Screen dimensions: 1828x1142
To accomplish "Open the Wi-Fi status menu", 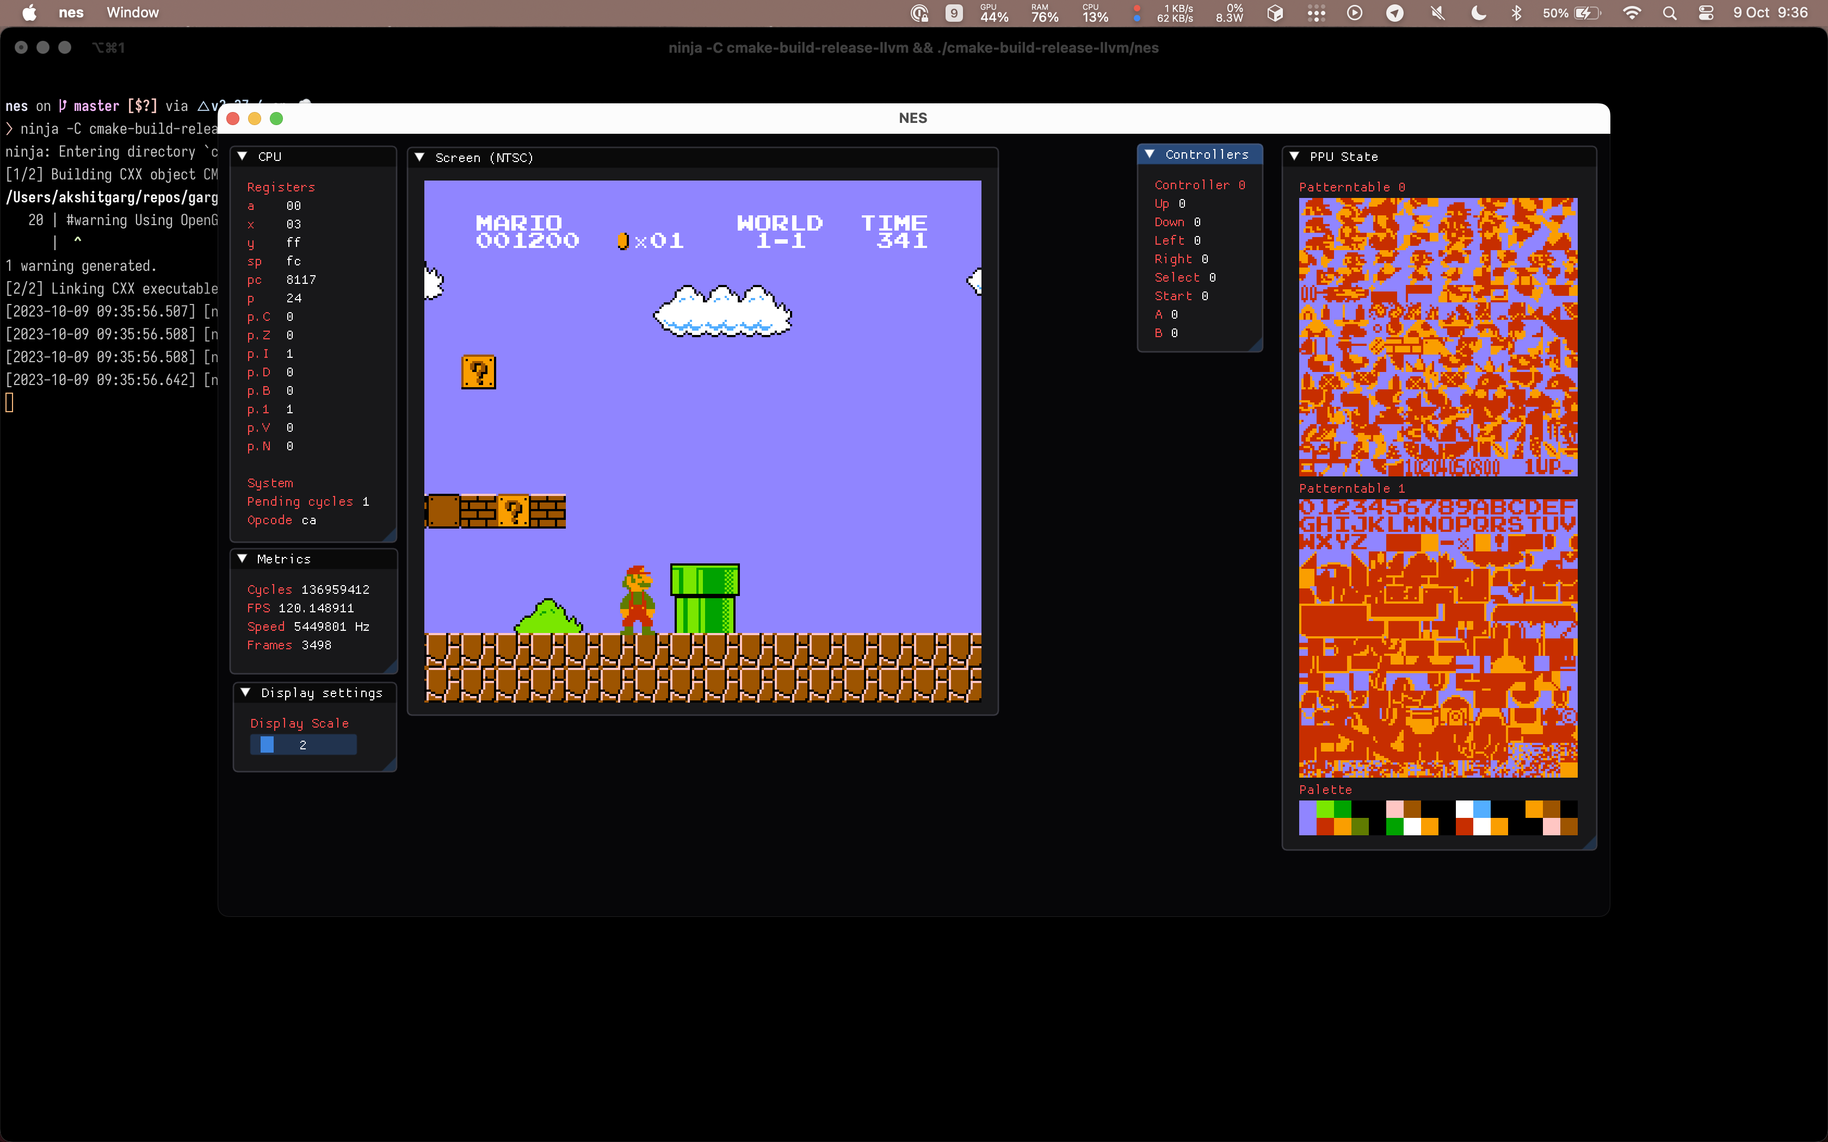I will pyautogui.click(x=1632, y=13).
